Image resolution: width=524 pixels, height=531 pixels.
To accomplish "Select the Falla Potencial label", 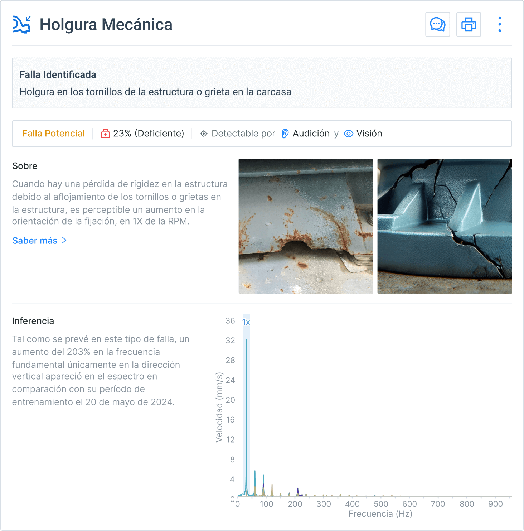I will click(x=53, y=134).
